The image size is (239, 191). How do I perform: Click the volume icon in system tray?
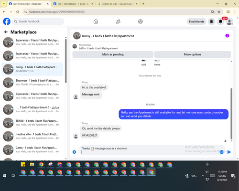coord(207,172)
